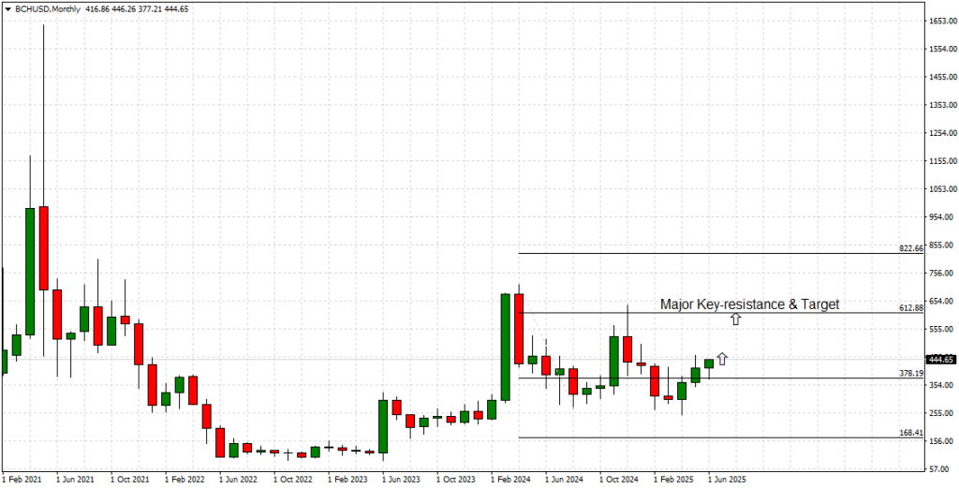Click the 354.00 price axis label
The image size is (959, 489).
pos(942,385)
